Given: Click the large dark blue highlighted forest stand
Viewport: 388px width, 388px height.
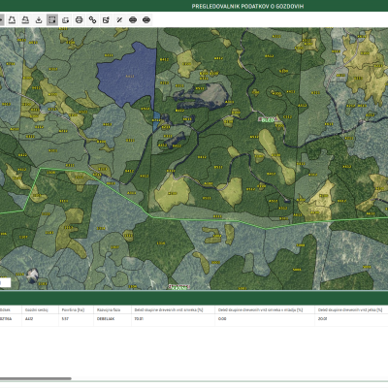Looking at the screenshot, I should 128,76.
